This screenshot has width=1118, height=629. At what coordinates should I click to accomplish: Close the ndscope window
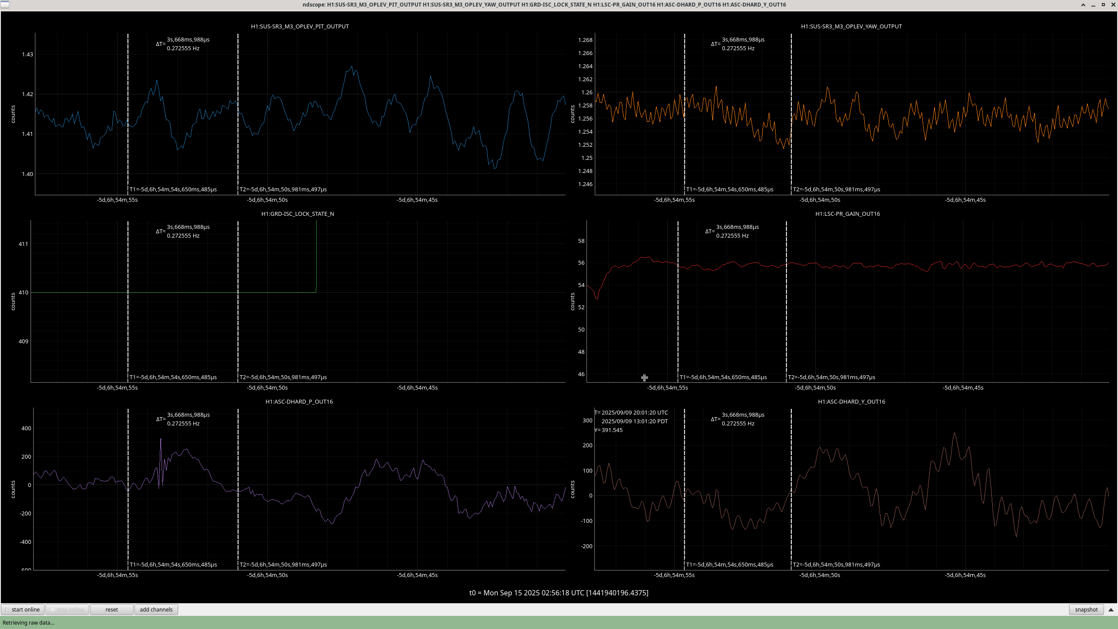[1113, 5]
